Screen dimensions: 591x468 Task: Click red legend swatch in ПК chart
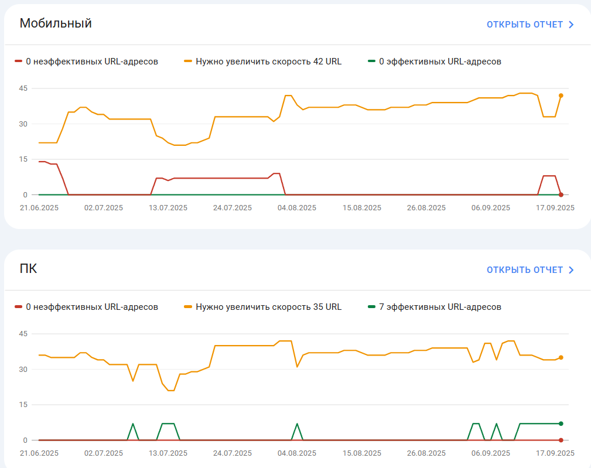pyautogui.click(x=19, y=307)
